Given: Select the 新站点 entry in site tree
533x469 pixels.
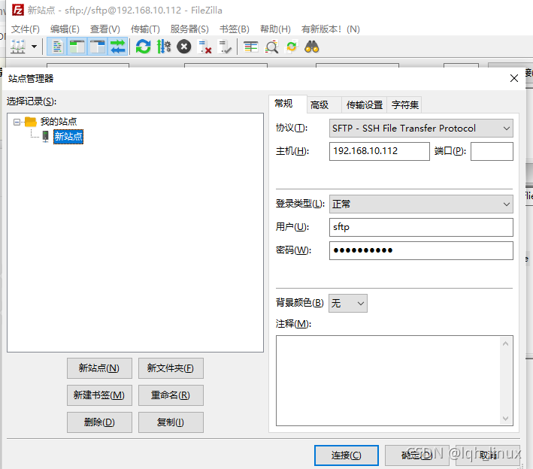Looking at the screenshot, I should point(68,137).
